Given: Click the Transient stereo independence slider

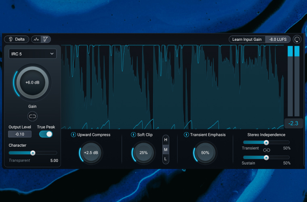Looking at the screenshot, I should tap(266, 142).
